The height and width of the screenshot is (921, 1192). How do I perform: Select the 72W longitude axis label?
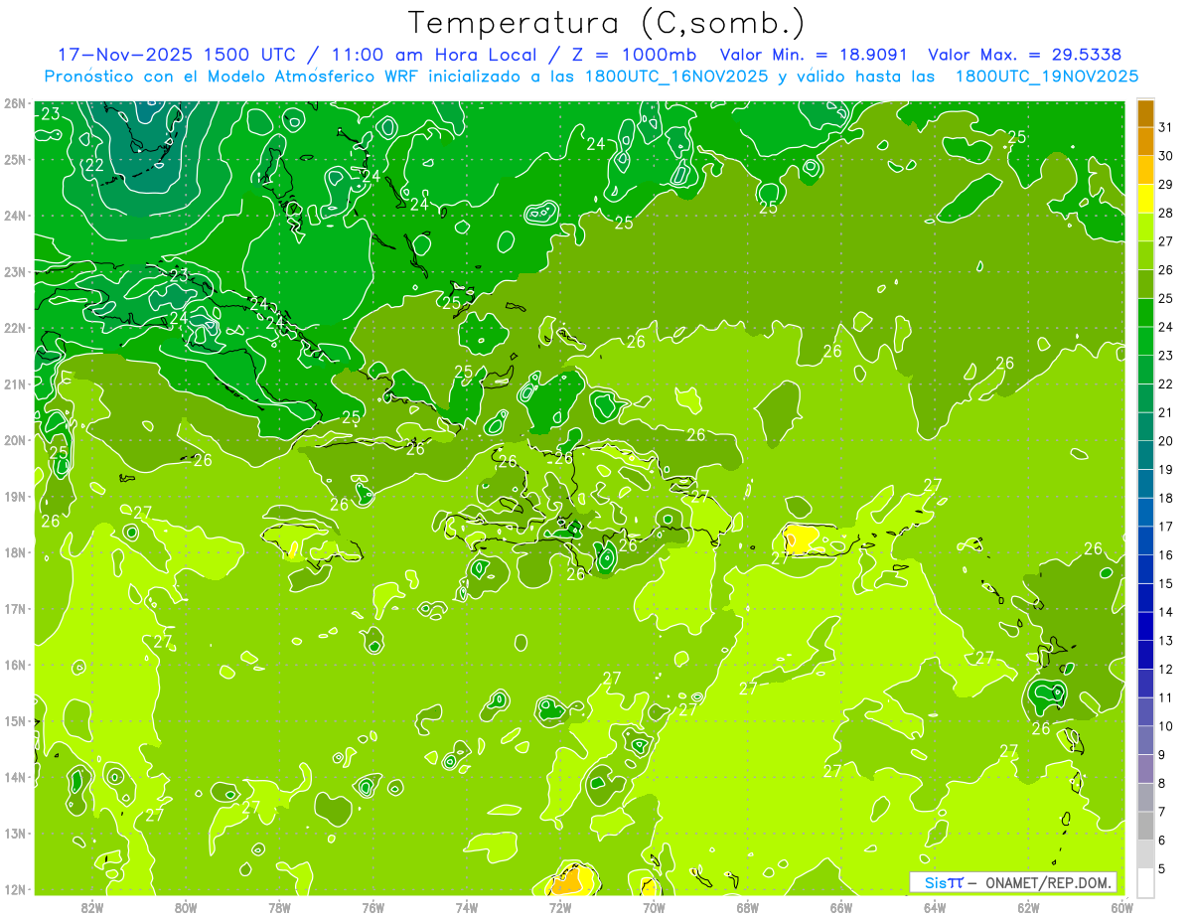click(x=560, y=908)
